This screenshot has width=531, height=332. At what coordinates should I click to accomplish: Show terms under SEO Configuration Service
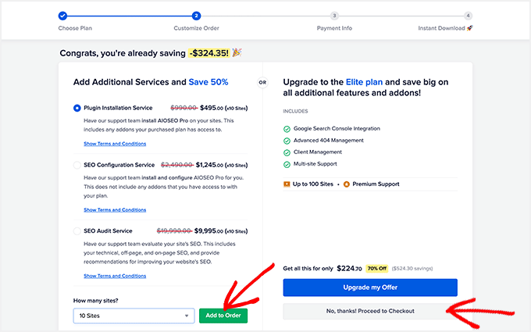point(115,209)
